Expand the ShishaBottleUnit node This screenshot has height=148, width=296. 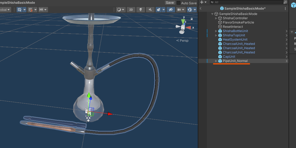216,31
